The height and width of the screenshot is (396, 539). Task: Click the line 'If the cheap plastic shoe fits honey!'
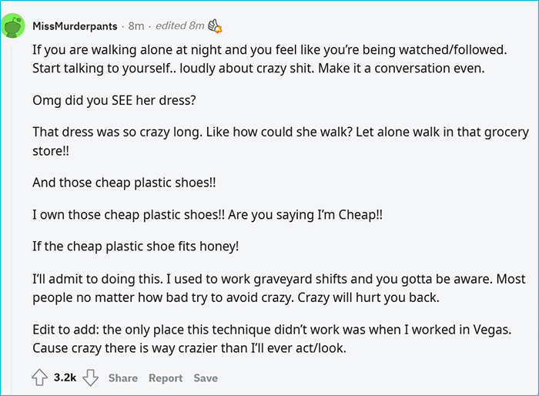click(x=136, y=247)
